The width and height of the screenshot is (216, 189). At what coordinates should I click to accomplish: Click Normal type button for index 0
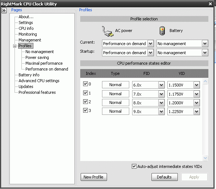click(x=115, y=85)
